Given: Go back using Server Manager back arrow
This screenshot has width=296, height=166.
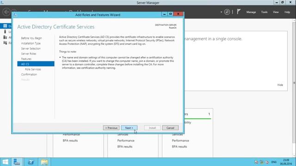Looking at the screenshot, I should (6, 12).
